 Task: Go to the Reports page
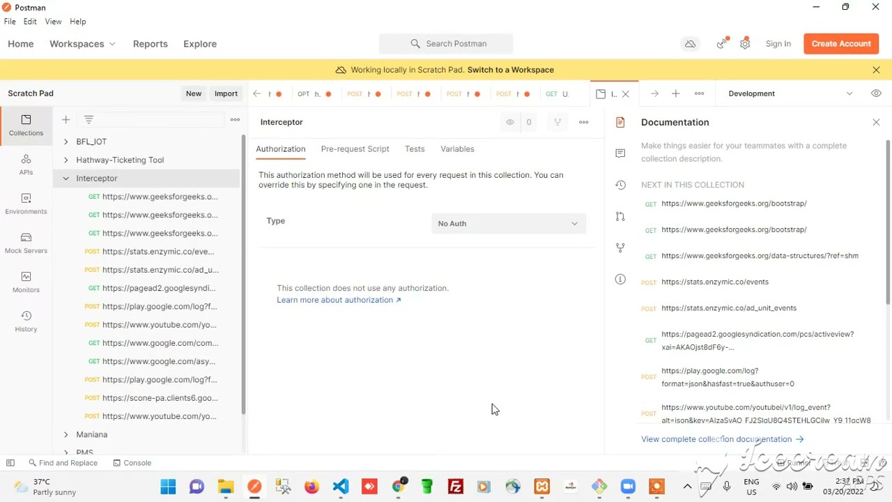coord(151,44)
